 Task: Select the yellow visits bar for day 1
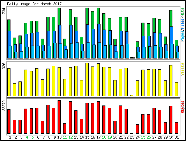(x=9, y=82)
